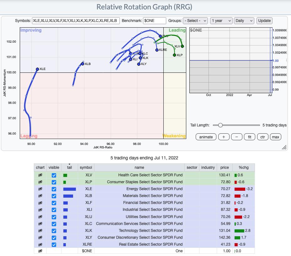Open the chart icon for XLE row
Image resolution: width=291 pixels, height=256 pixels.
click(40, 189)
